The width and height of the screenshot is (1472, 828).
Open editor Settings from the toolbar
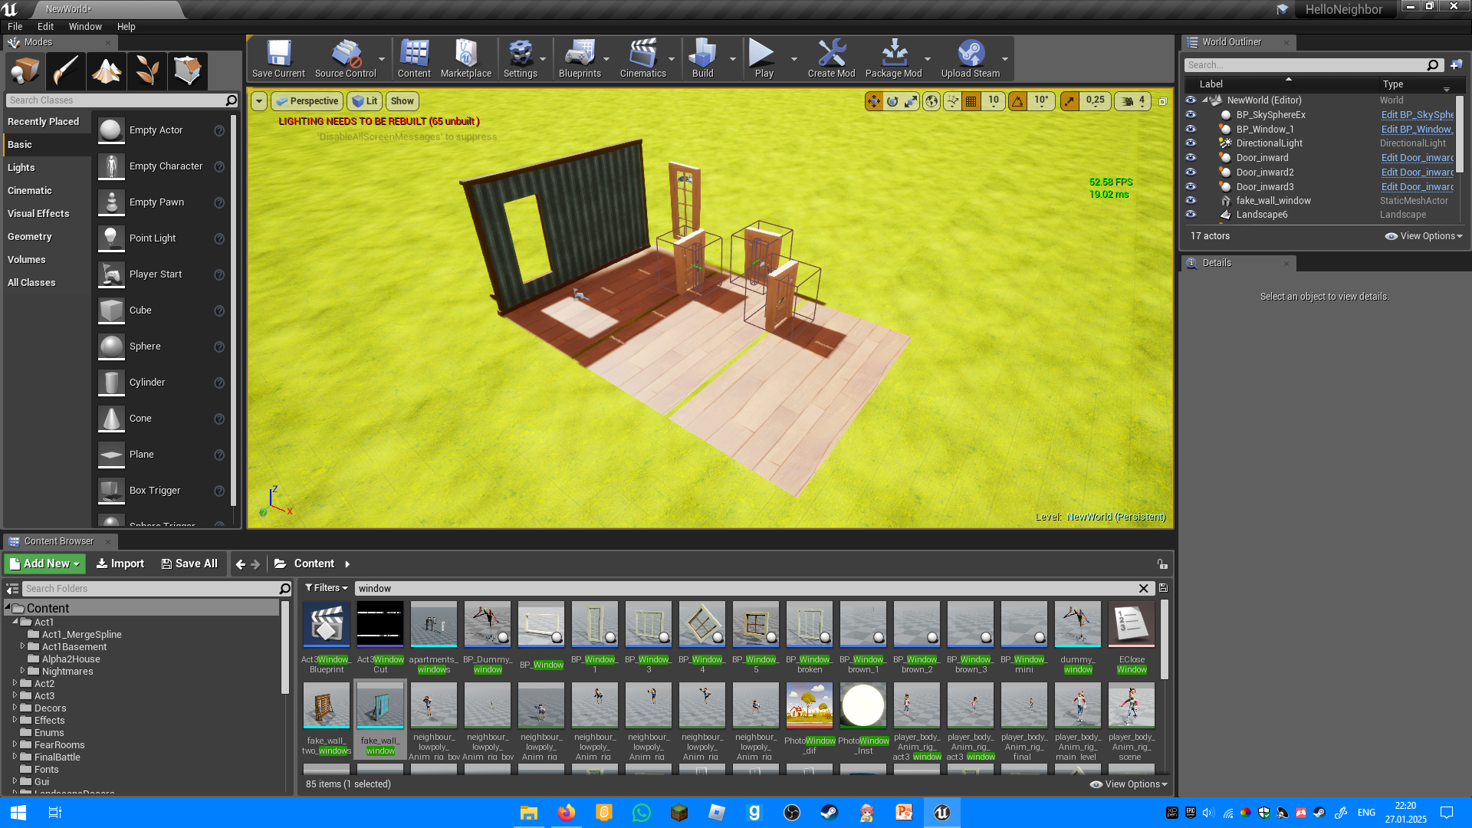point(521,59)
